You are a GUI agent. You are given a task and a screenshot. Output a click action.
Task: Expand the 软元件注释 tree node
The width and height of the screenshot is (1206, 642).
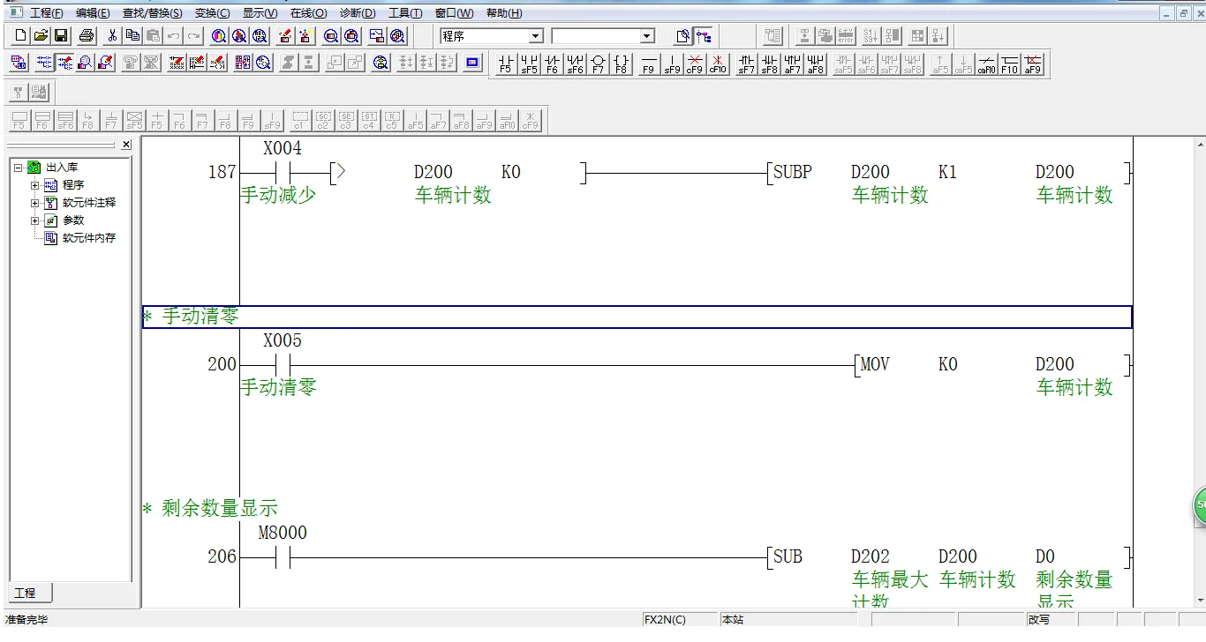tap(35, 203)
